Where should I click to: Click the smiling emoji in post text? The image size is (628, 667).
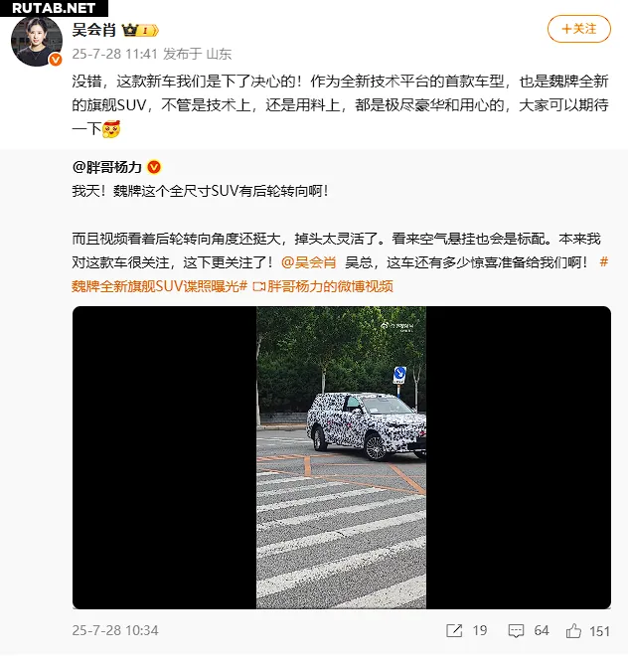(111, 129)
